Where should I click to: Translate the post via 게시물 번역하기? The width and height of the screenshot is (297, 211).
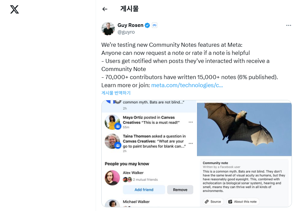coord(116,93)
